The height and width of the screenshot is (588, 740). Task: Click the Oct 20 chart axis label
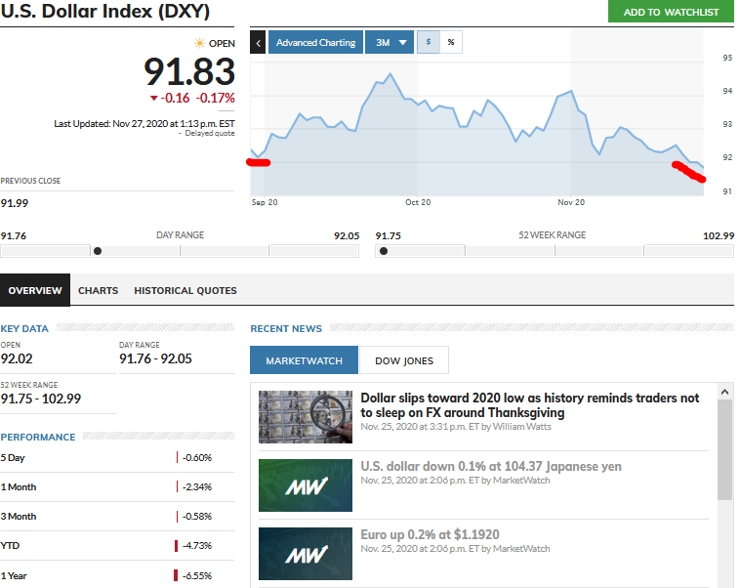click(418, 202)
